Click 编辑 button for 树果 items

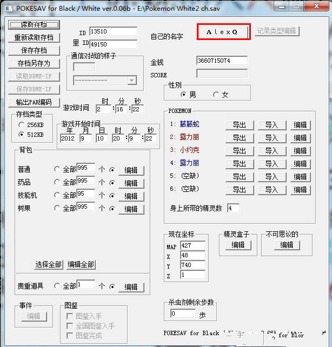click(x=131, y=209)
